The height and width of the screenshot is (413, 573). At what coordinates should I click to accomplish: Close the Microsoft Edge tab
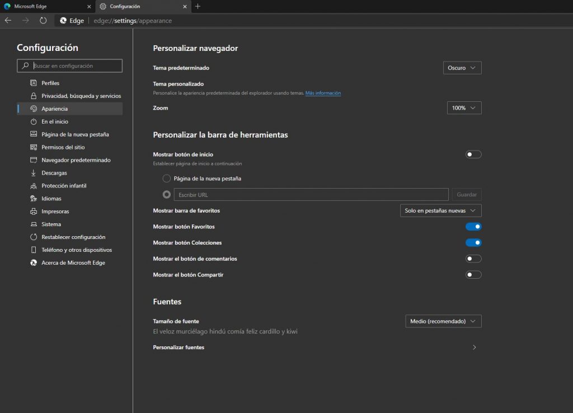click(x=89, y=7)
